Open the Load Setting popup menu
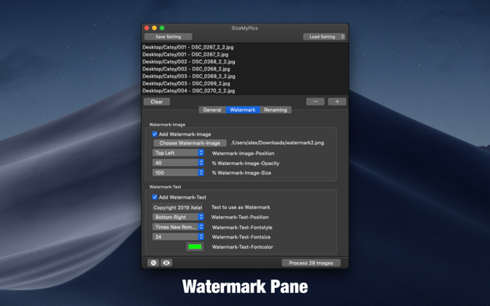 click(x=324, y=37)
